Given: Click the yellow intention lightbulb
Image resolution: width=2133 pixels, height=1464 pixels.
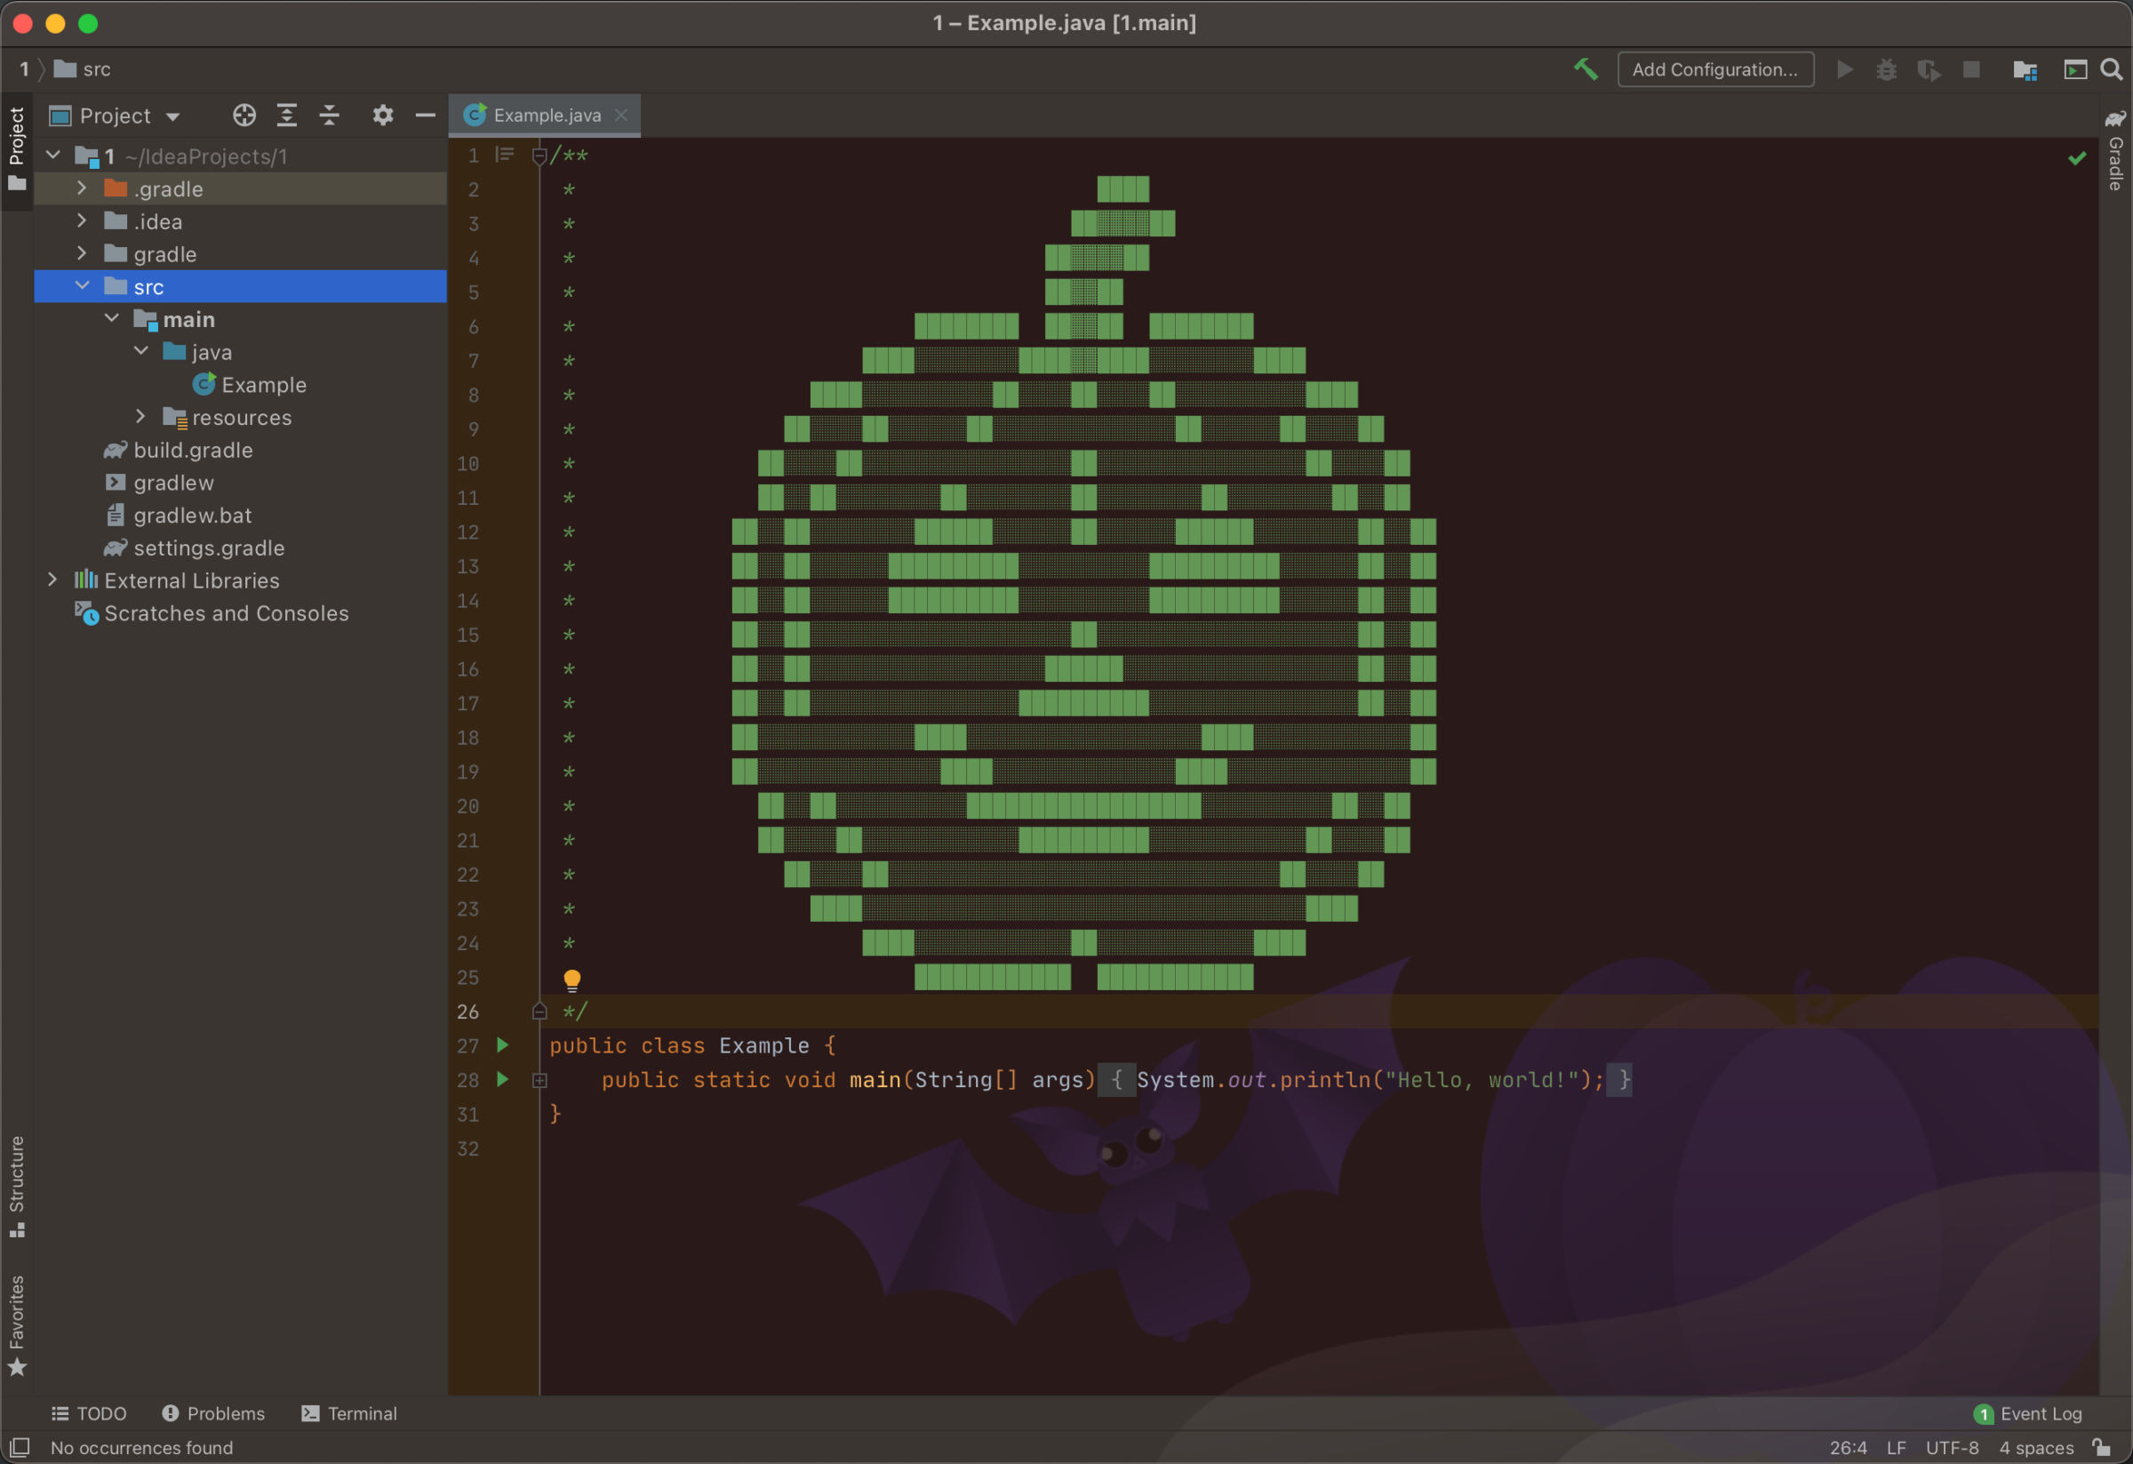Looking at the screenshot, I should [571, 980].
